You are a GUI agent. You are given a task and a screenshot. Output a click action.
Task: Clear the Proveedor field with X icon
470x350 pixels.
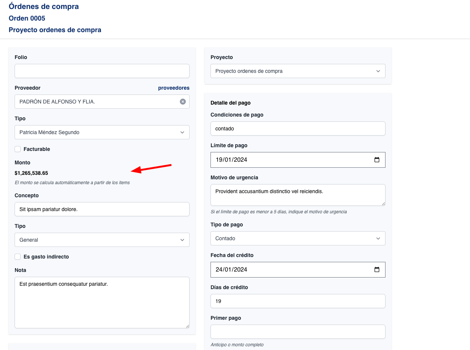click(182, 102)
